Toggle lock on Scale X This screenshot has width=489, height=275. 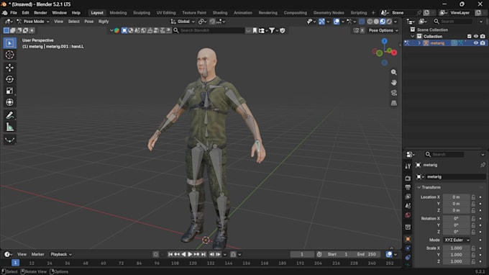[473, 248]
